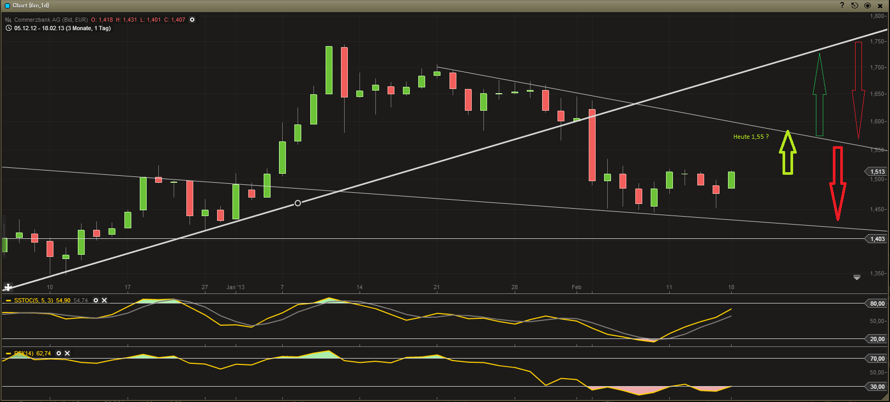
Task: Collapse the RSI panel with the yellow dash
Action: tap(8, 353)
